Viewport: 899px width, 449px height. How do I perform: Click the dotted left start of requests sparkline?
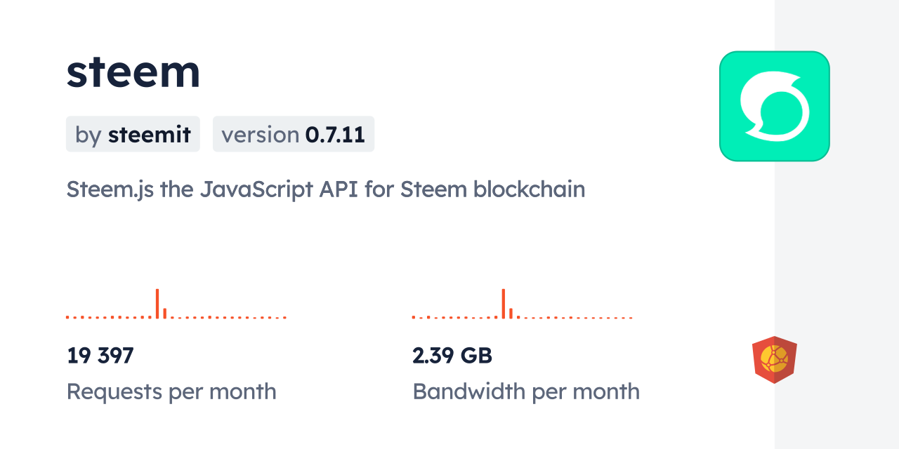click(x=68, y=318)
